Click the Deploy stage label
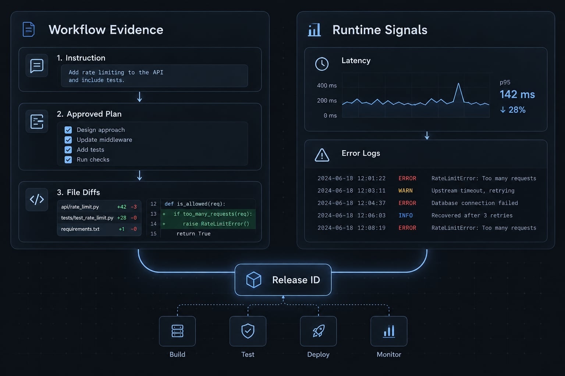This screenshot has height=376, width=565. click(318, 354)
